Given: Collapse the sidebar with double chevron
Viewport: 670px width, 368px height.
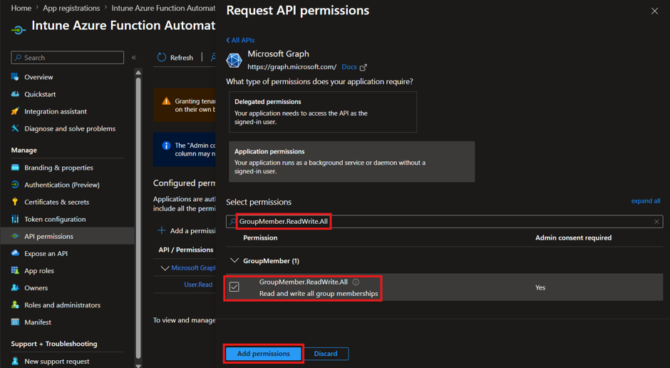Looking at the screenshot, I should pyautogui.click(x=134, y=57).
